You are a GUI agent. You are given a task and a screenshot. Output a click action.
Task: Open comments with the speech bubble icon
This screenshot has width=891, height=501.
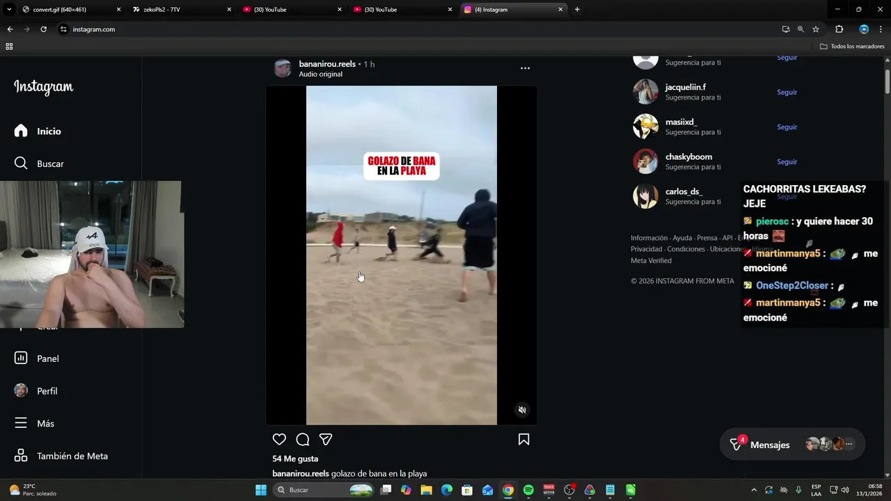[302, 439]
